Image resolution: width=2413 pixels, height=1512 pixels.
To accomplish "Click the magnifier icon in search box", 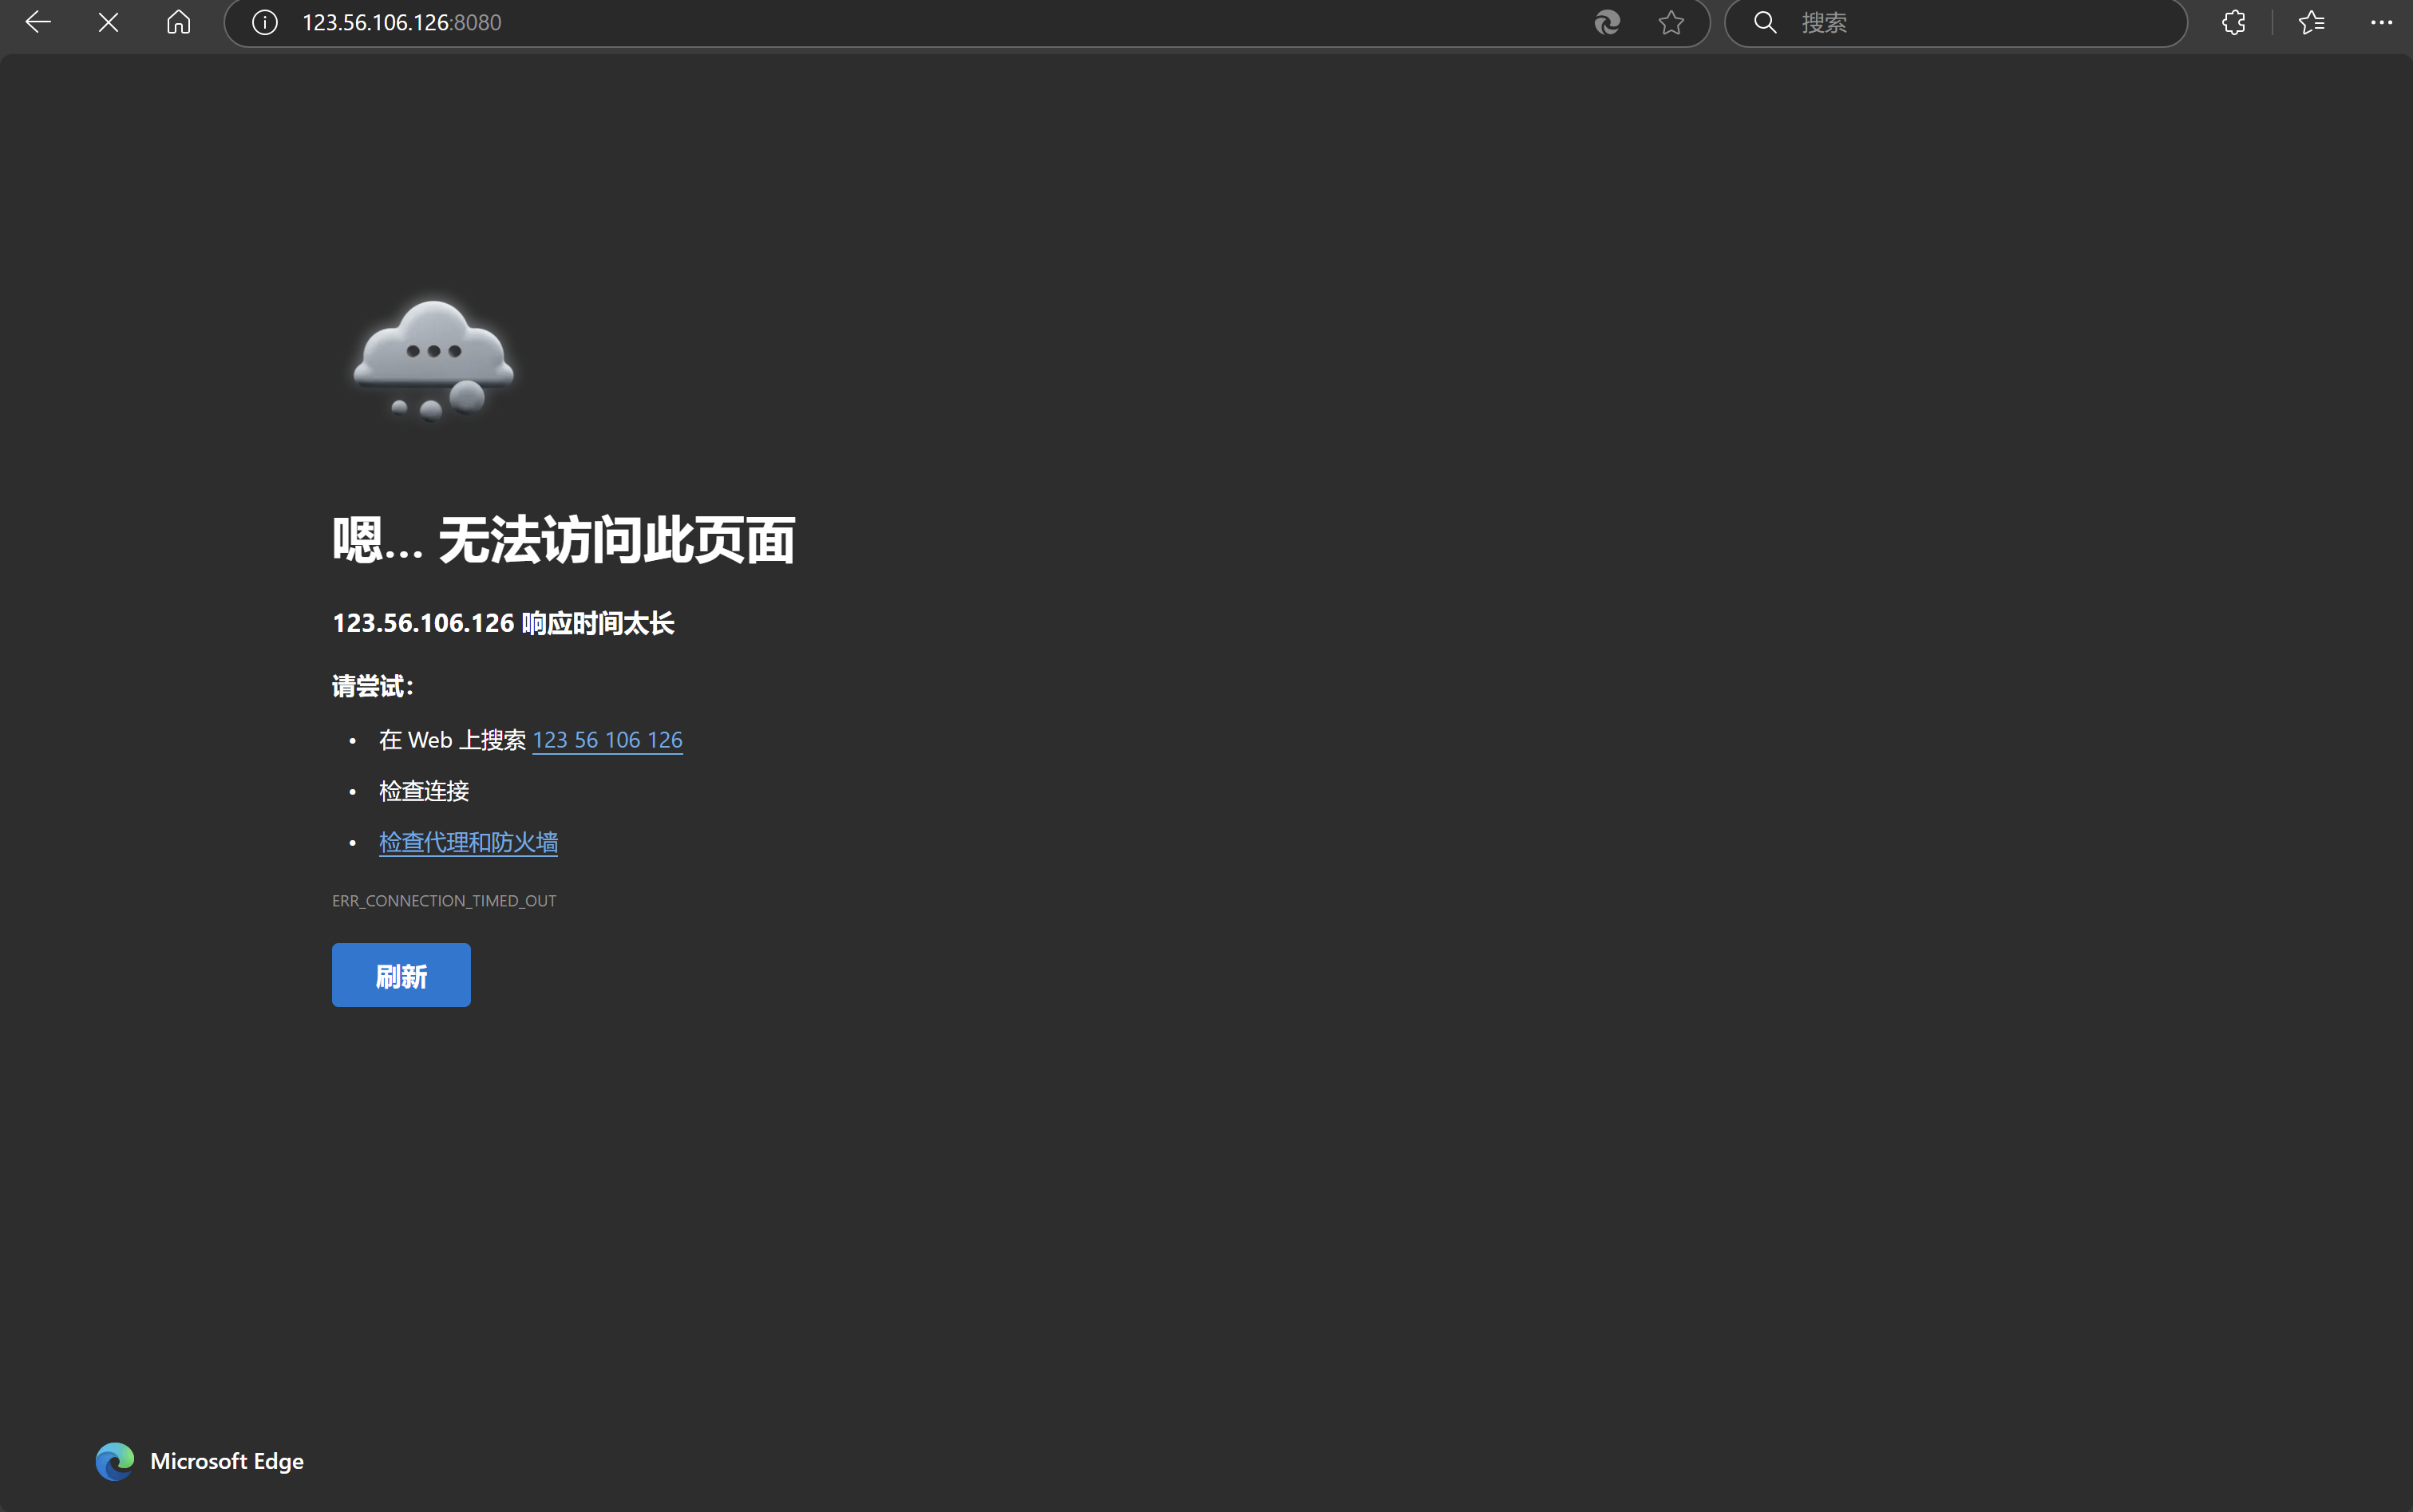I will pyautogui.click(x=1765, y=22).
